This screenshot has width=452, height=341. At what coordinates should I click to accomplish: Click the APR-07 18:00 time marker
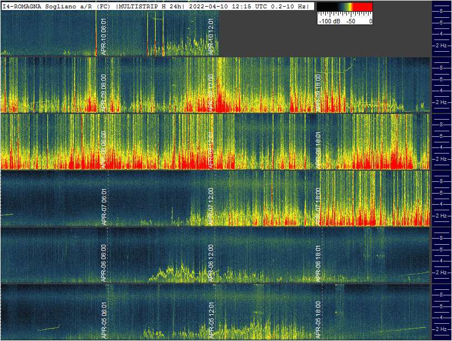coord(319,206)
